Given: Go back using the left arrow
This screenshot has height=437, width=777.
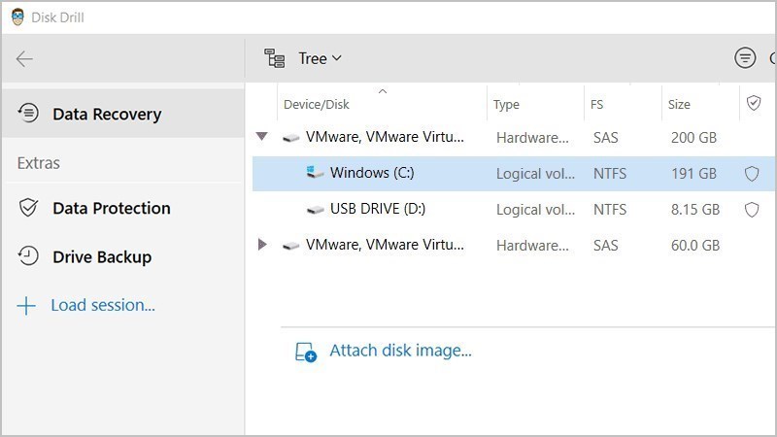Looking at the screenshot, I should tap(23, 59).
